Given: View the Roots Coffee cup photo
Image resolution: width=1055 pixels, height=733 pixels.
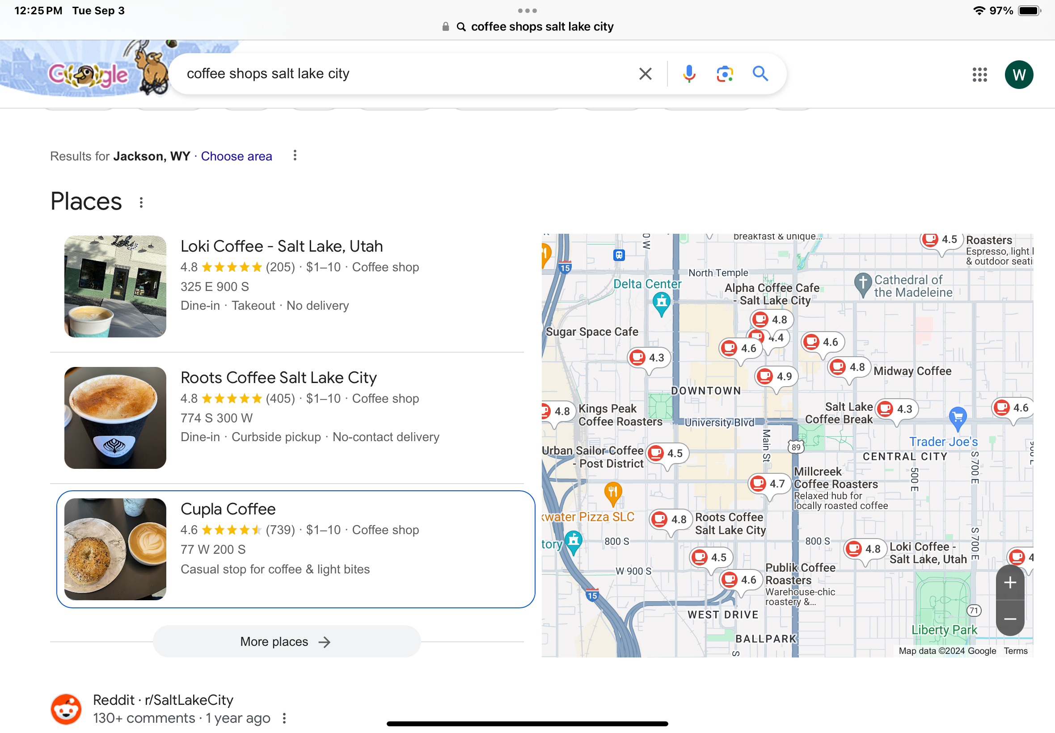Looking at the screenshot, I should (x=115, y=418).
